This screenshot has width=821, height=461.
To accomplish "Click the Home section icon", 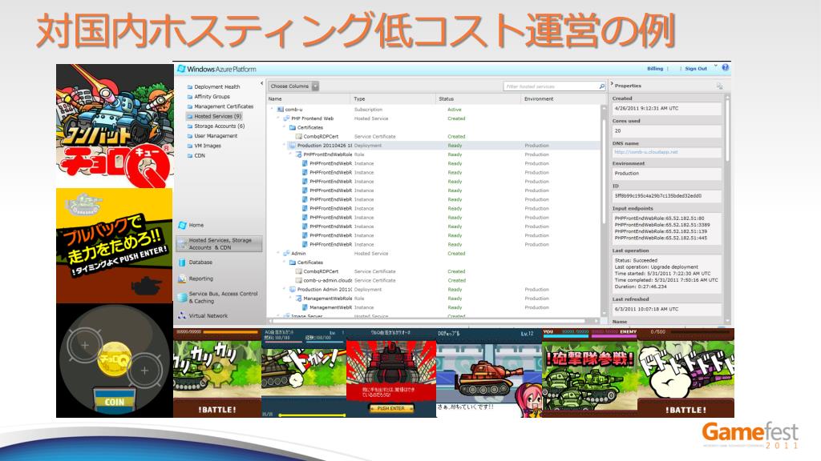I will (x=182, y=225).
